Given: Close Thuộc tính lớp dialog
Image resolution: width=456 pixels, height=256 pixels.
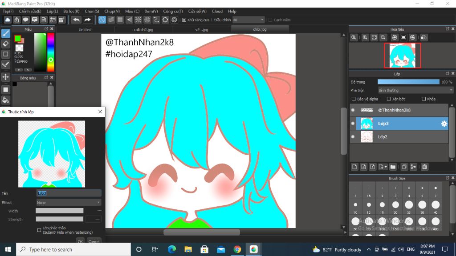Looking at the screenshot, I should click(100, 112).
